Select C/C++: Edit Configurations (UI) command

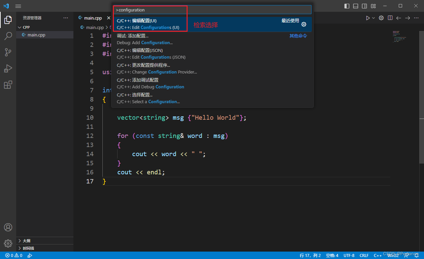(212, 24)
